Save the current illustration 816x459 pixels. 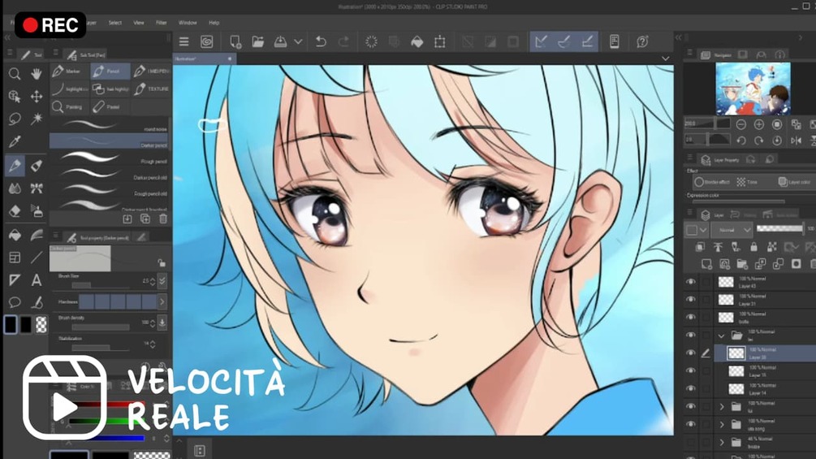click(280, 41)
